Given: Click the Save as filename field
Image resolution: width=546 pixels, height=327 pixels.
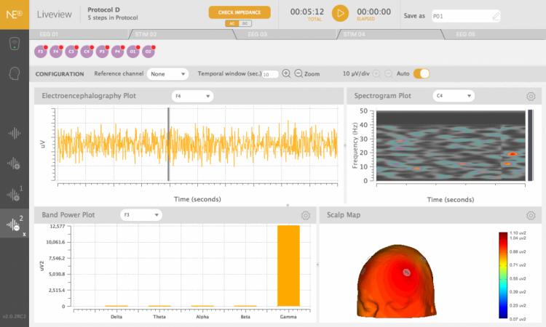Looking at the screenshot, I should click(x=466, y=15).
